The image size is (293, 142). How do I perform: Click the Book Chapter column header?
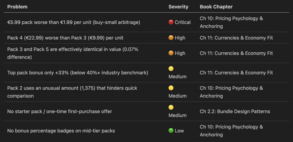click(x=216, y=7)
